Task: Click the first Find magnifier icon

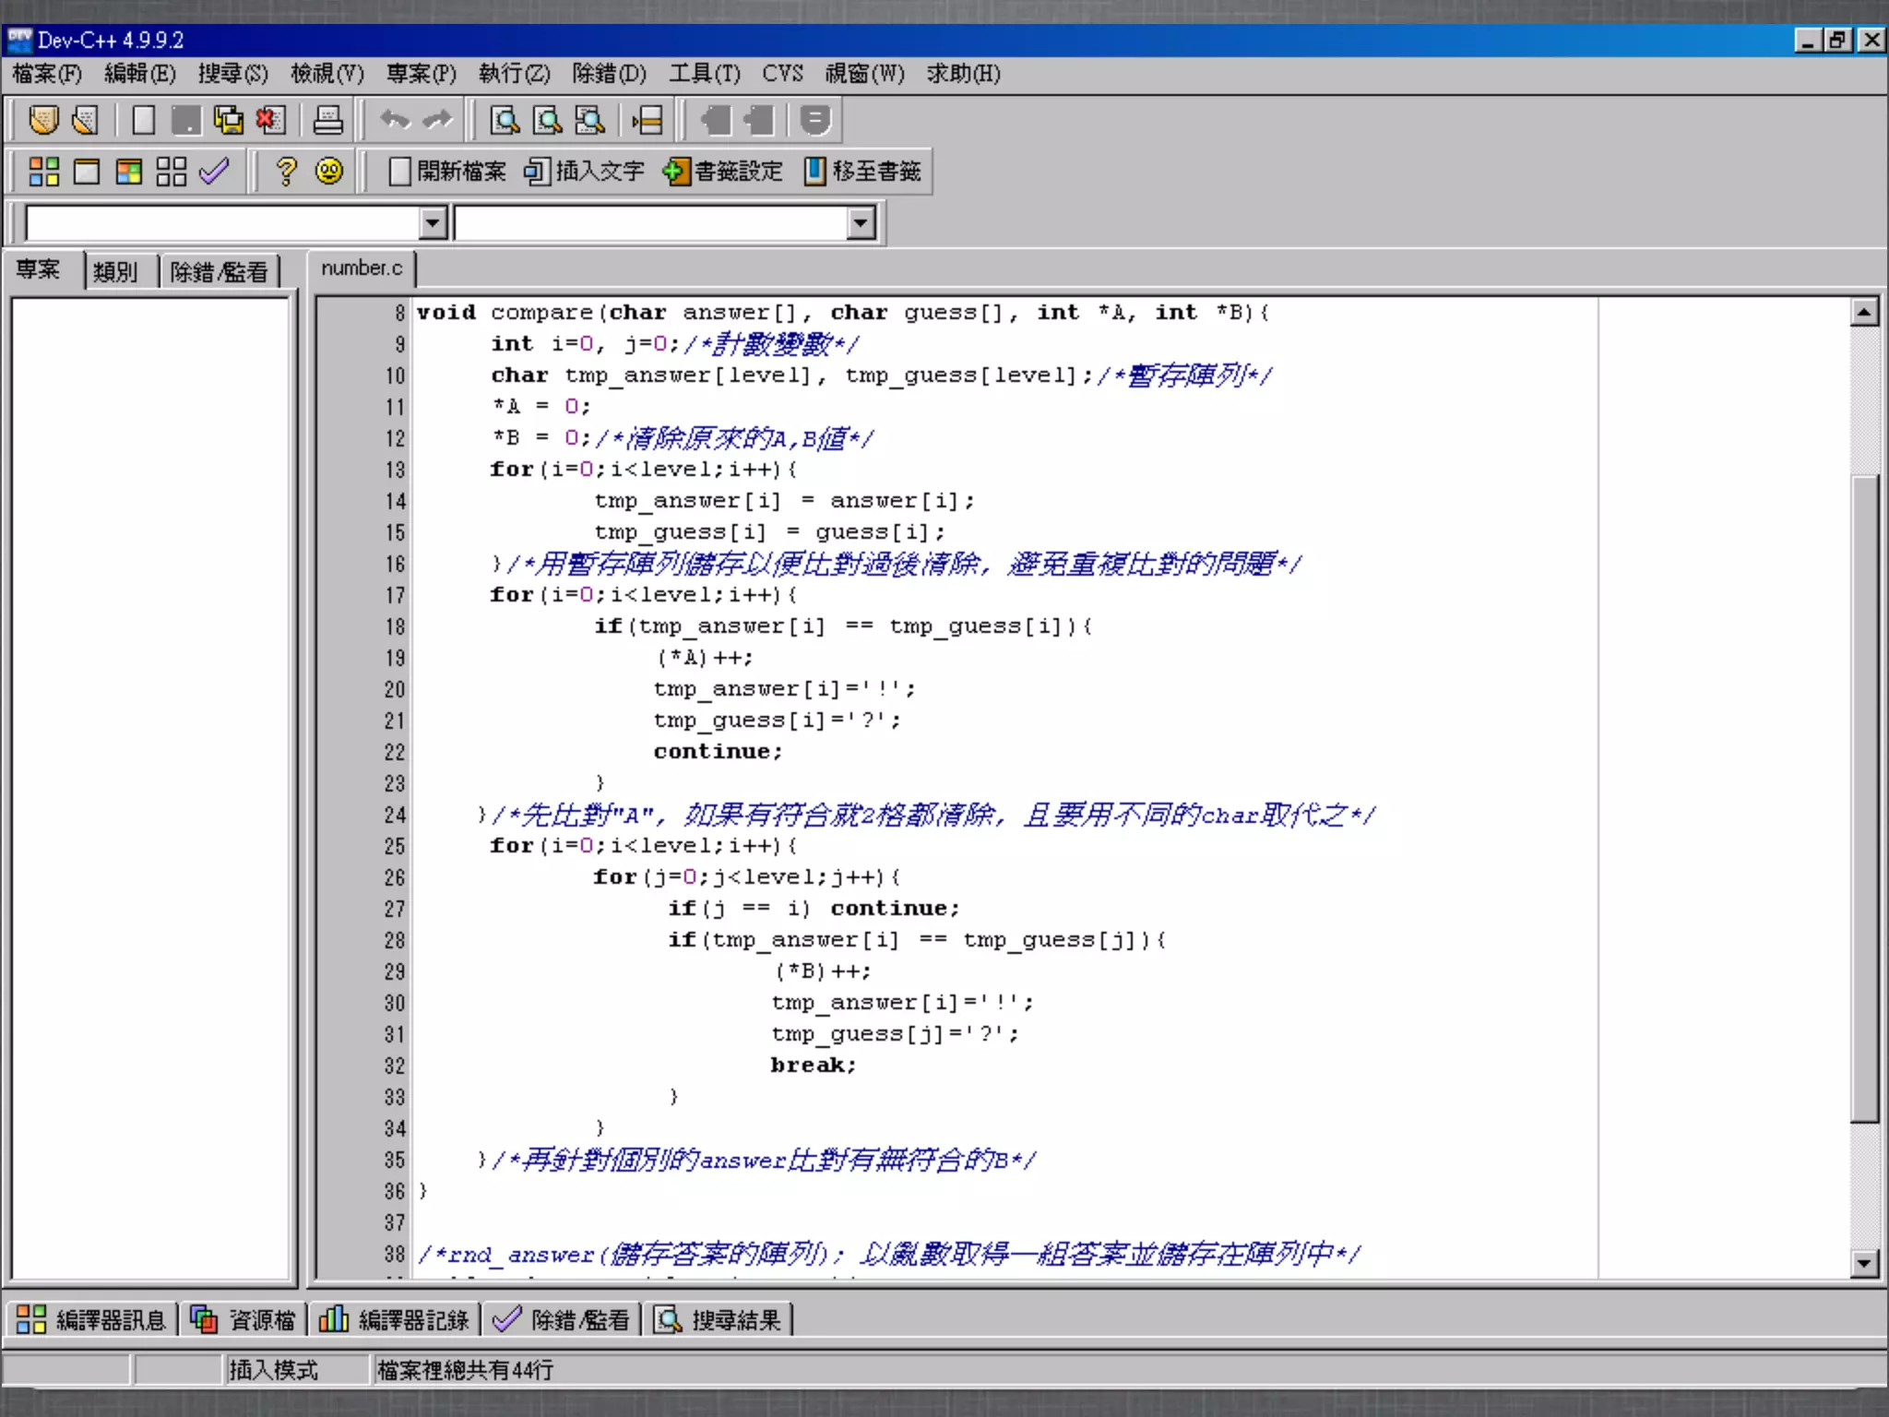Action: 505,120
